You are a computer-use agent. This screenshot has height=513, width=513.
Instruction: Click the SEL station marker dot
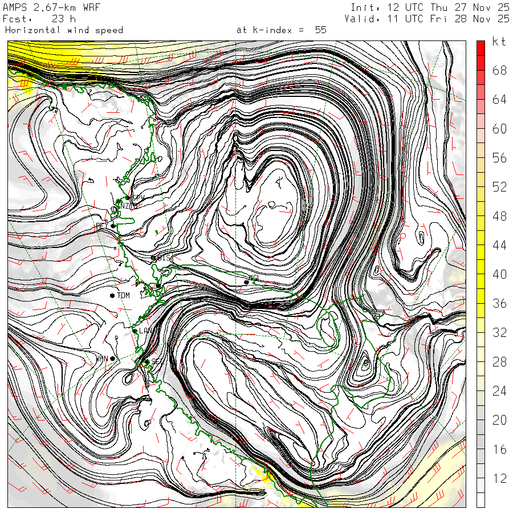(147, 362)
